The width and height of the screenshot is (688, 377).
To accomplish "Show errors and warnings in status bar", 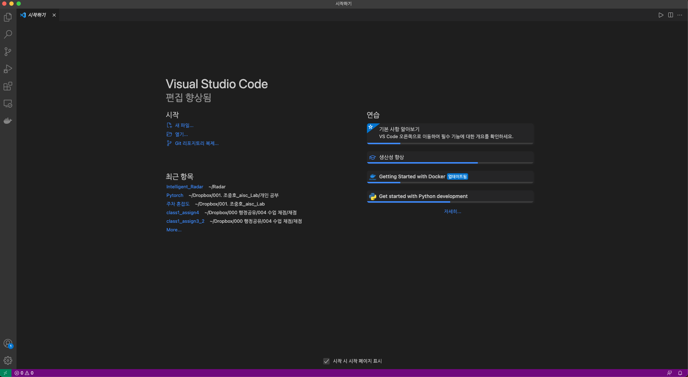I will (24, 373).
